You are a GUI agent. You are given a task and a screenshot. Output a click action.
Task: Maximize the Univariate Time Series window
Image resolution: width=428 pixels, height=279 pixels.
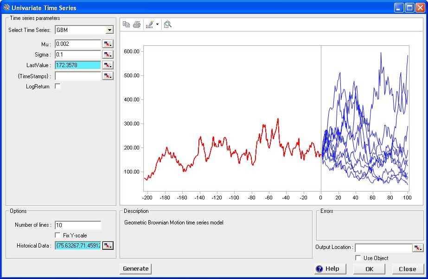(x=409, y=7)
